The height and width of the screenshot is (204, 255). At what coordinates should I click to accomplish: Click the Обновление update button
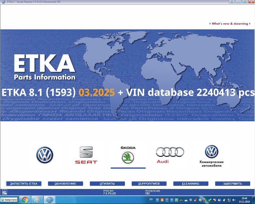[65, 184]
